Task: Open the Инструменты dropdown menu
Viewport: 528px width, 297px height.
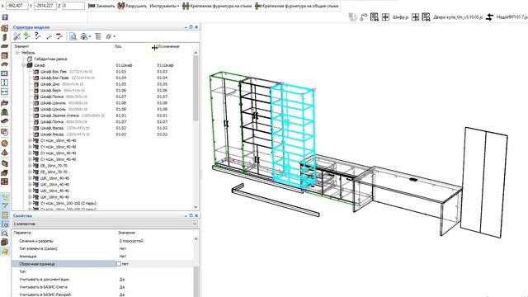Action: (x=164, y=6)
